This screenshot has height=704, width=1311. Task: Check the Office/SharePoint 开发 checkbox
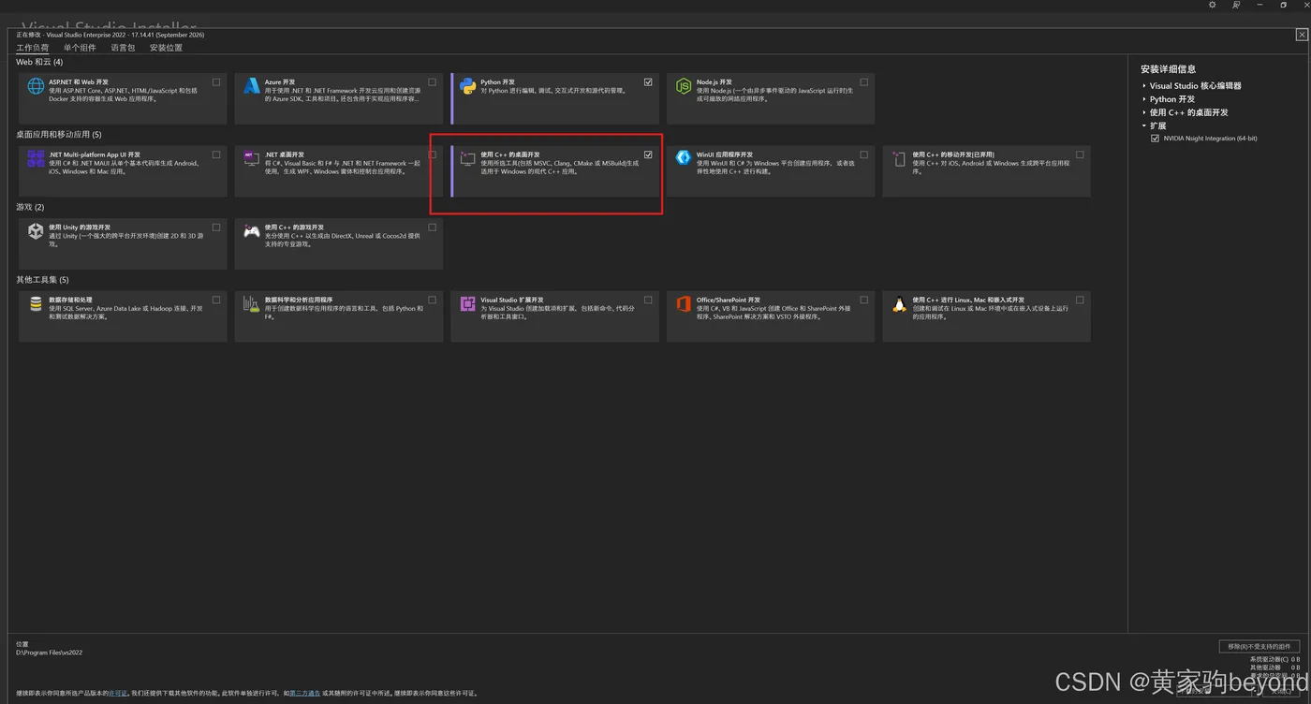click(x=863, y=301)
